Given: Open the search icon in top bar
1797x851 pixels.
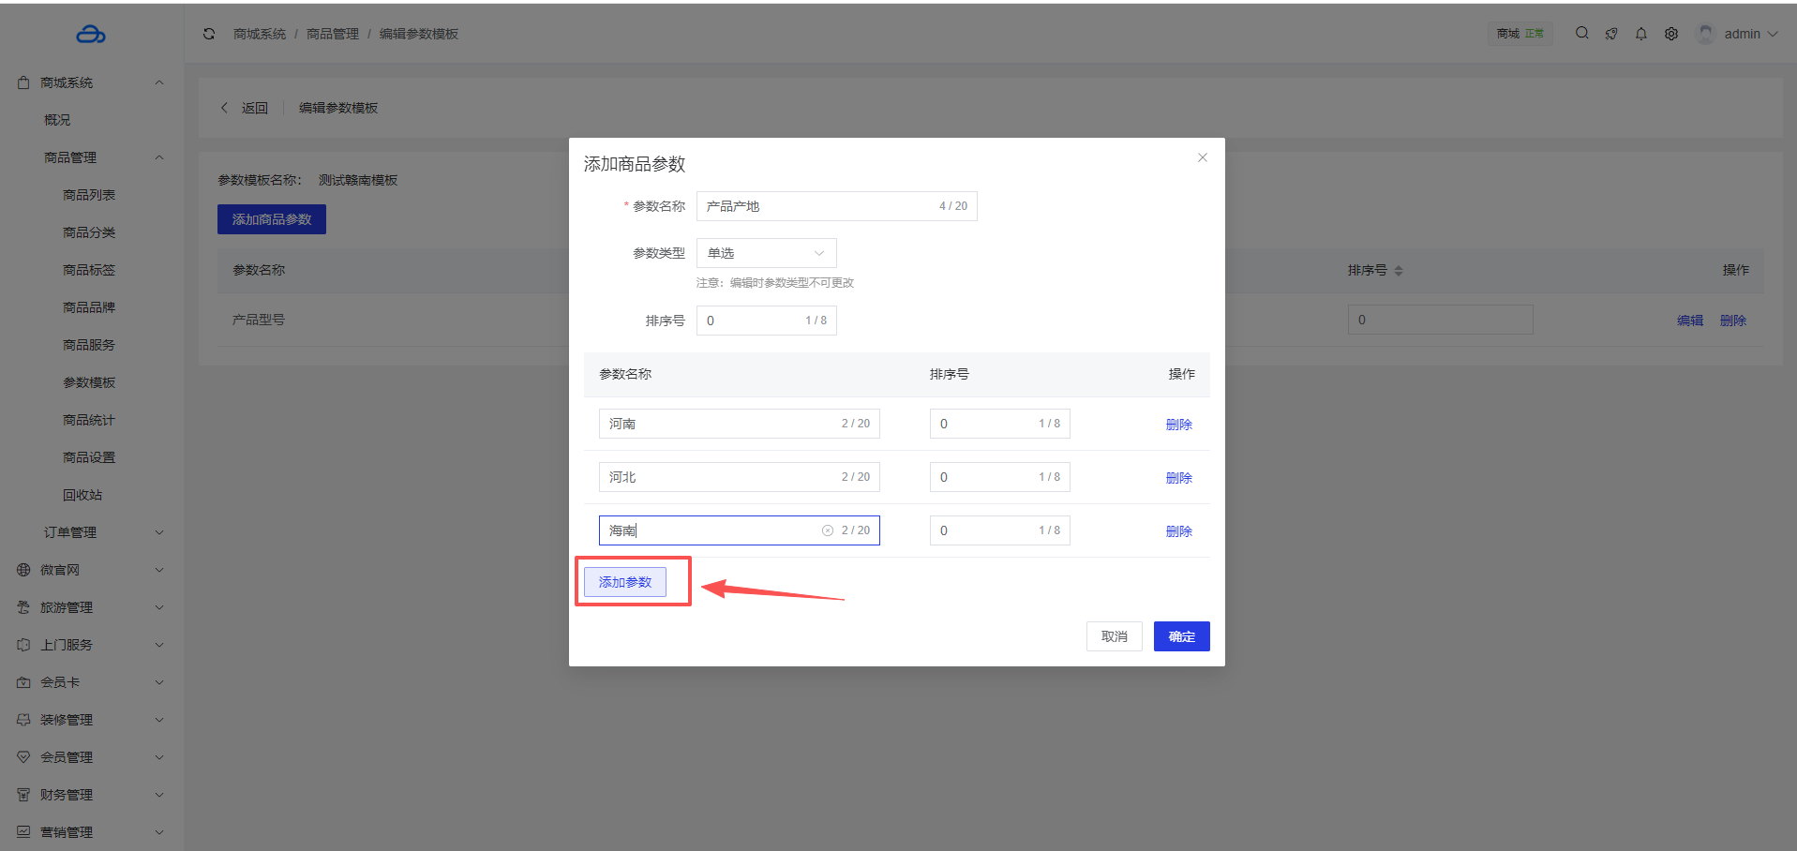Looking at the screenshot, I should [1581, 33].
